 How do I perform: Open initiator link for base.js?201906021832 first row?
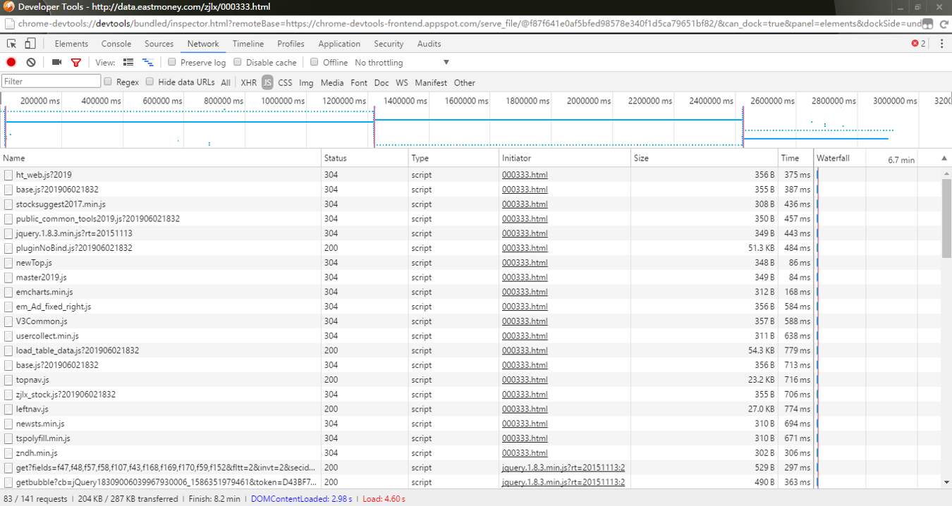coord(525,190)
